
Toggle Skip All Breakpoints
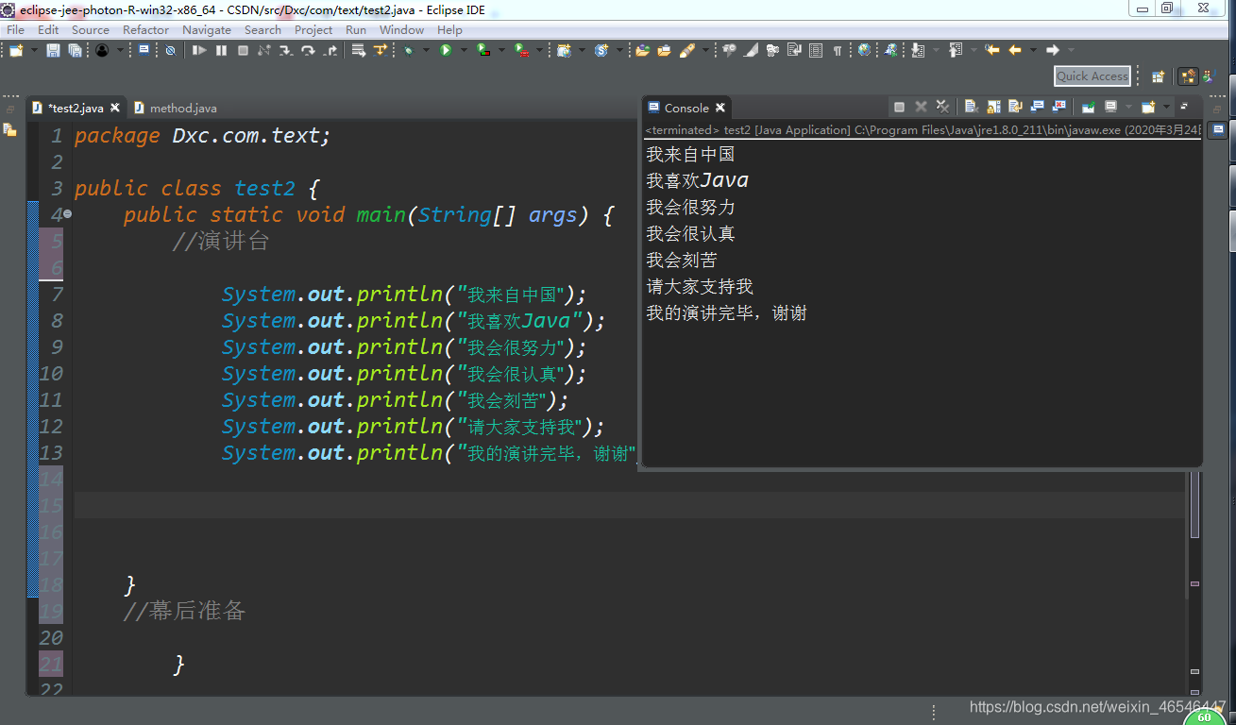(170, 50)
